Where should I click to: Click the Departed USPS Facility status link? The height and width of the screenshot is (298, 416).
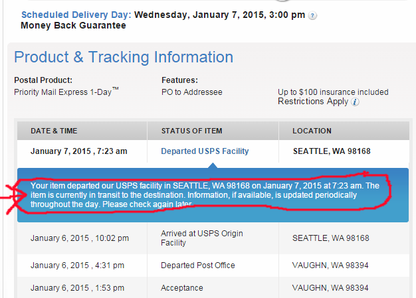point(205,151)
